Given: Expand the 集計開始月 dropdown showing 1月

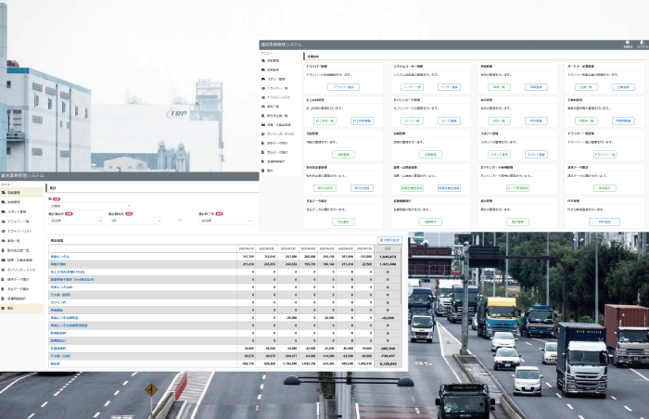Looking at the screenshot, I should (136, 221).
